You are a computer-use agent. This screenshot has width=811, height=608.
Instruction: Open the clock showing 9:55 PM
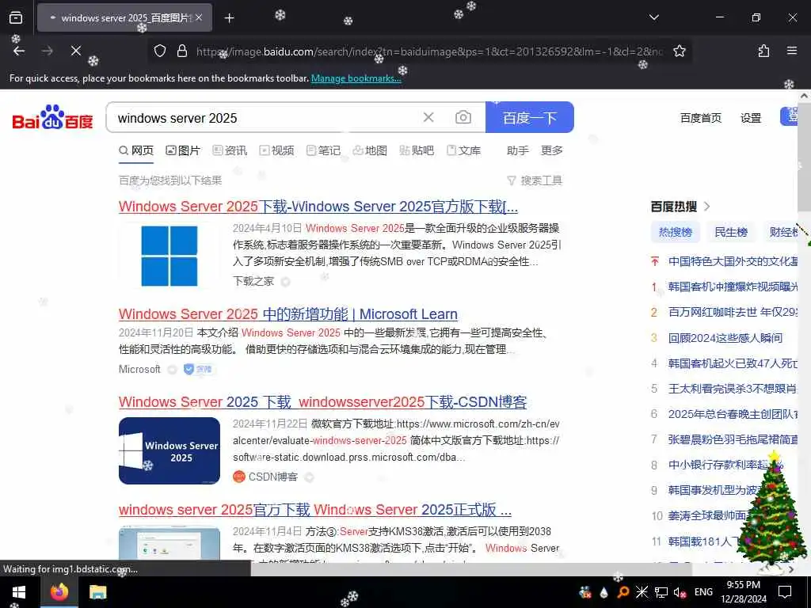(743, 592)
